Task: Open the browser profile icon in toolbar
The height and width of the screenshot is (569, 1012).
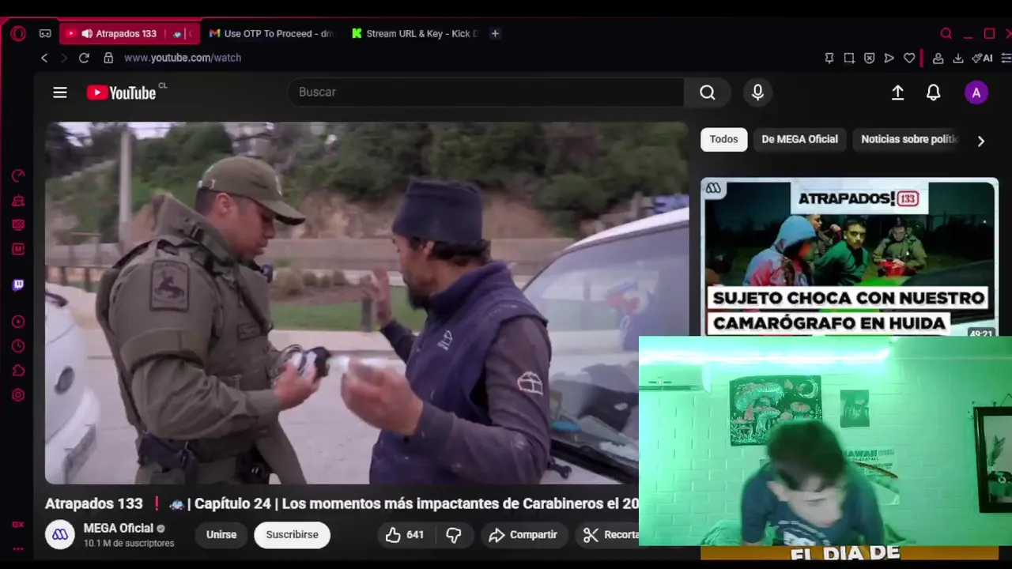Action: (938, 58)
